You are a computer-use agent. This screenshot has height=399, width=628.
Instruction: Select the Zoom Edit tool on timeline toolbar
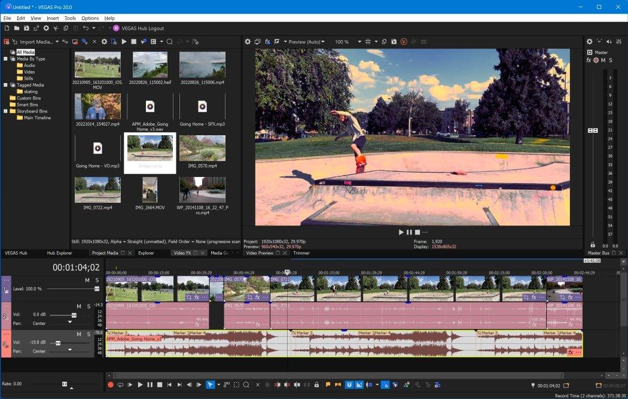pyautogui.click(x=246, y=385)
